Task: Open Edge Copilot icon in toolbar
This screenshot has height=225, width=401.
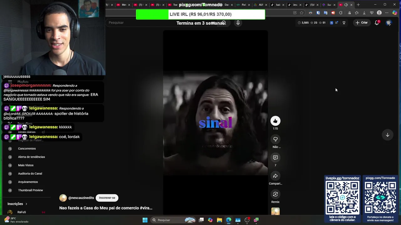Action: click(x=395, y=13)
